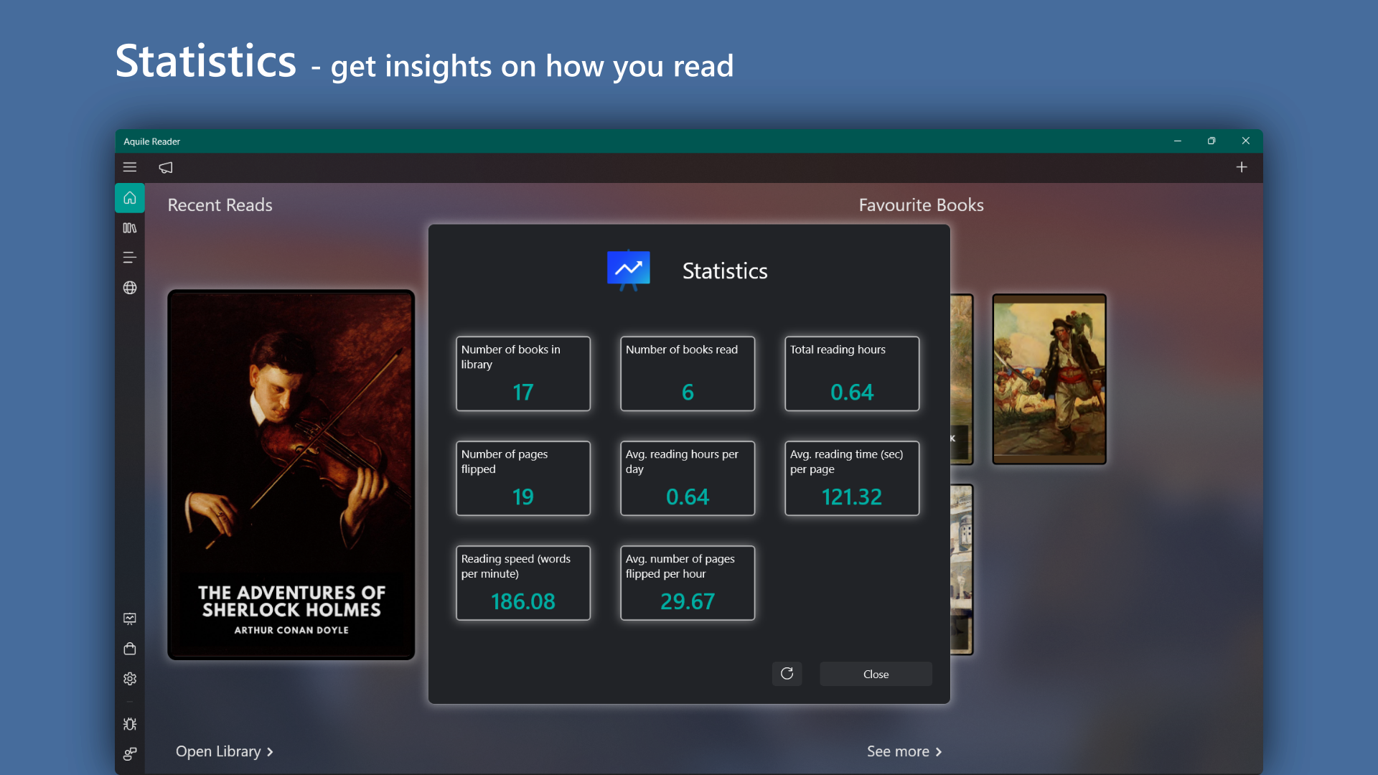Report a bug using the bug icon
The image size is (1378, 775).
pos(129,724)
